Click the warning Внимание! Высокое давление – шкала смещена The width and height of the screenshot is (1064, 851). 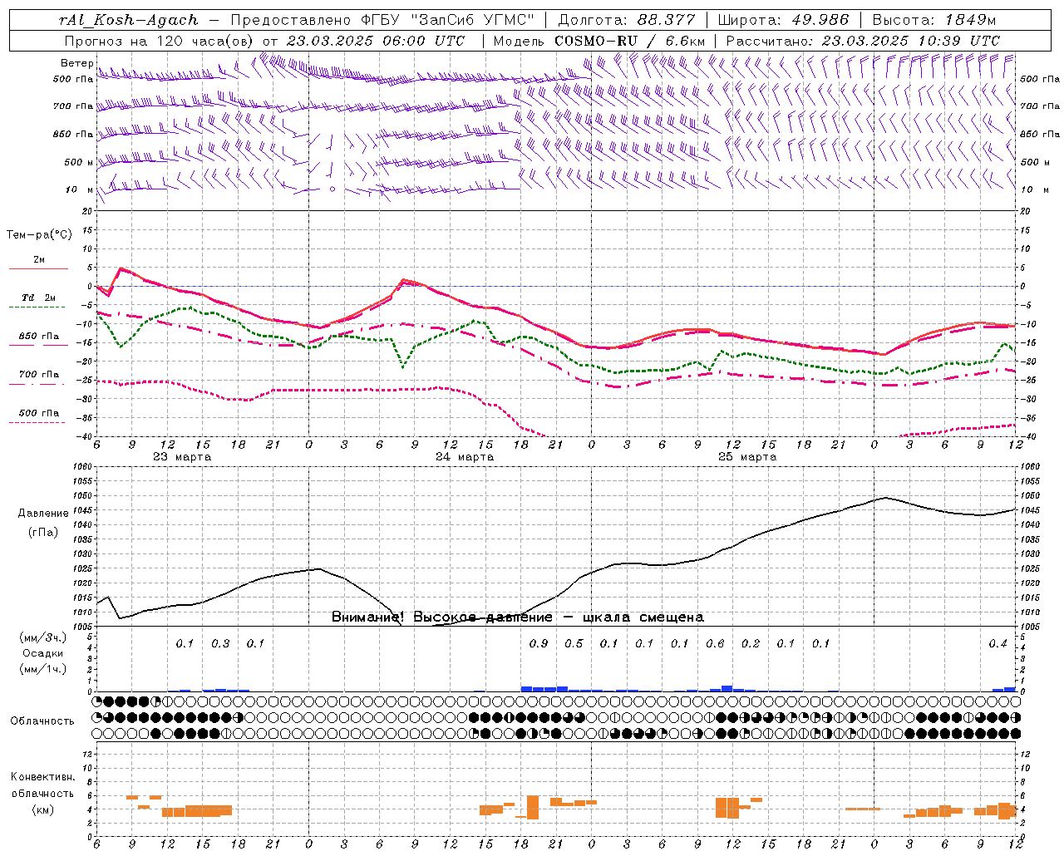518,617
